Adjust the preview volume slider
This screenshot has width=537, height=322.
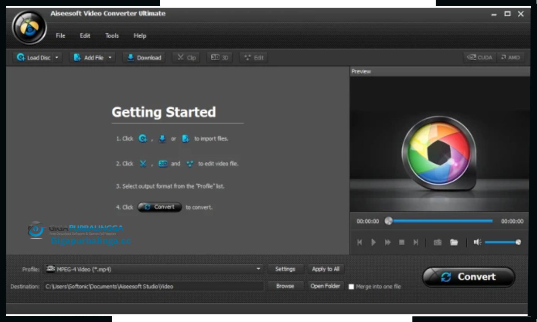click(x=503, y=242)
